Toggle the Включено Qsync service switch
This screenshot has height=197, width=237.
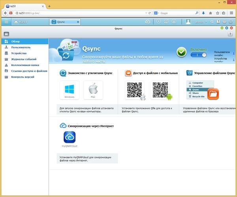[x=198, y=55]
